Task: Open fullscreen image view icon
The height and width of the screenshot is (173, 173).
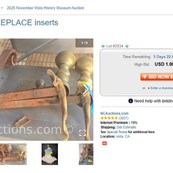Action: [83, 133]
